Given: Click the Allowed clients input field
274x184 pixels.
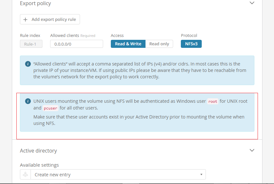Looking at the screenshot, I should coord(76,44).
